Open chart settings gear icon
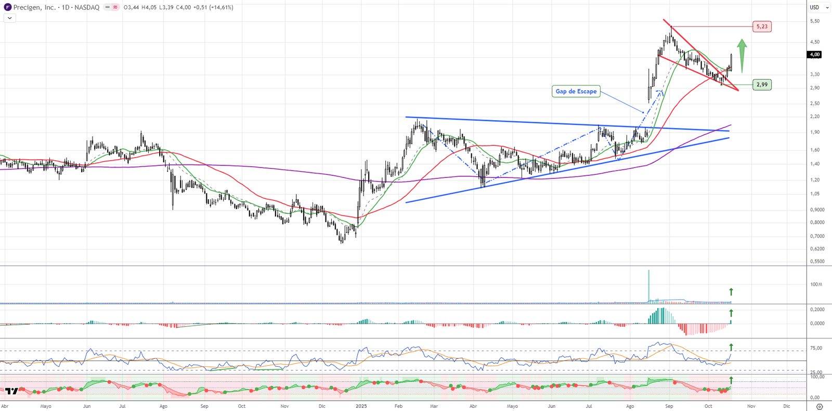This screenshot has width=832, height=411. coord(820,406)
